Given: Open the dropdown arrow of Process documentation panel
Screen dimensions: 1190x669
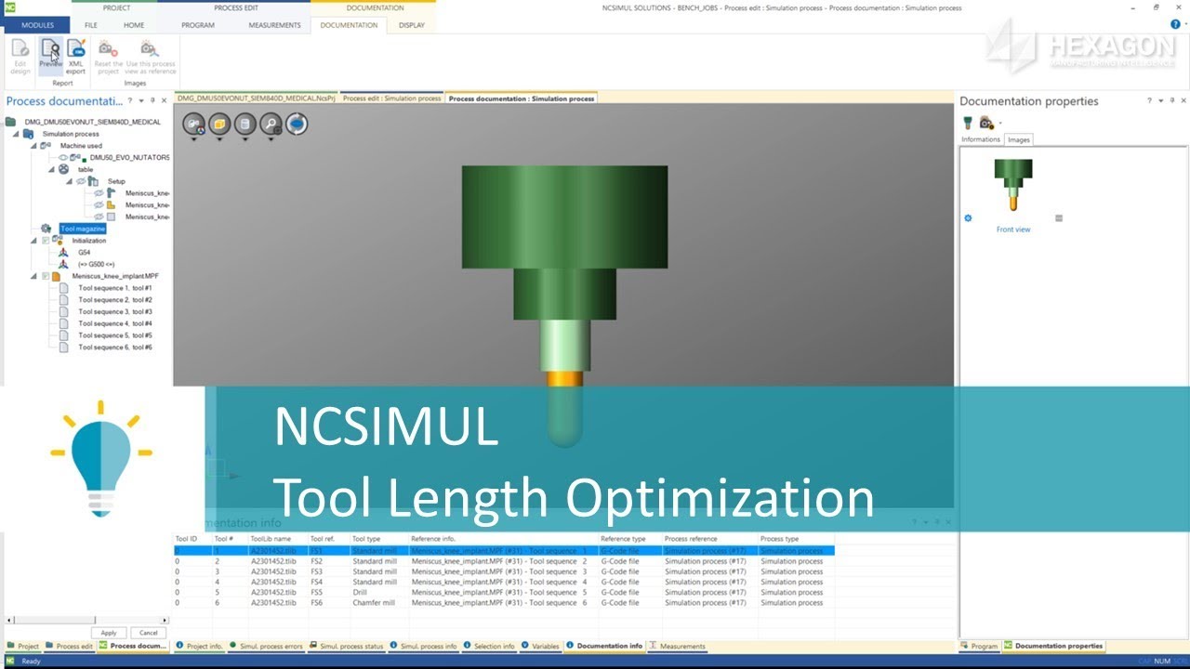Looking at the screenshot, I should pos(141,100).
